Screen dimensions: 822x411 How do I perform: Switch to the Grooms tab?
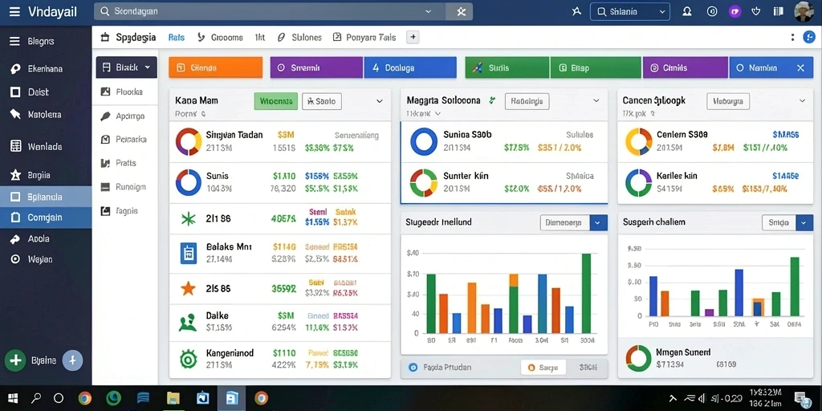(x=220, y=38)
